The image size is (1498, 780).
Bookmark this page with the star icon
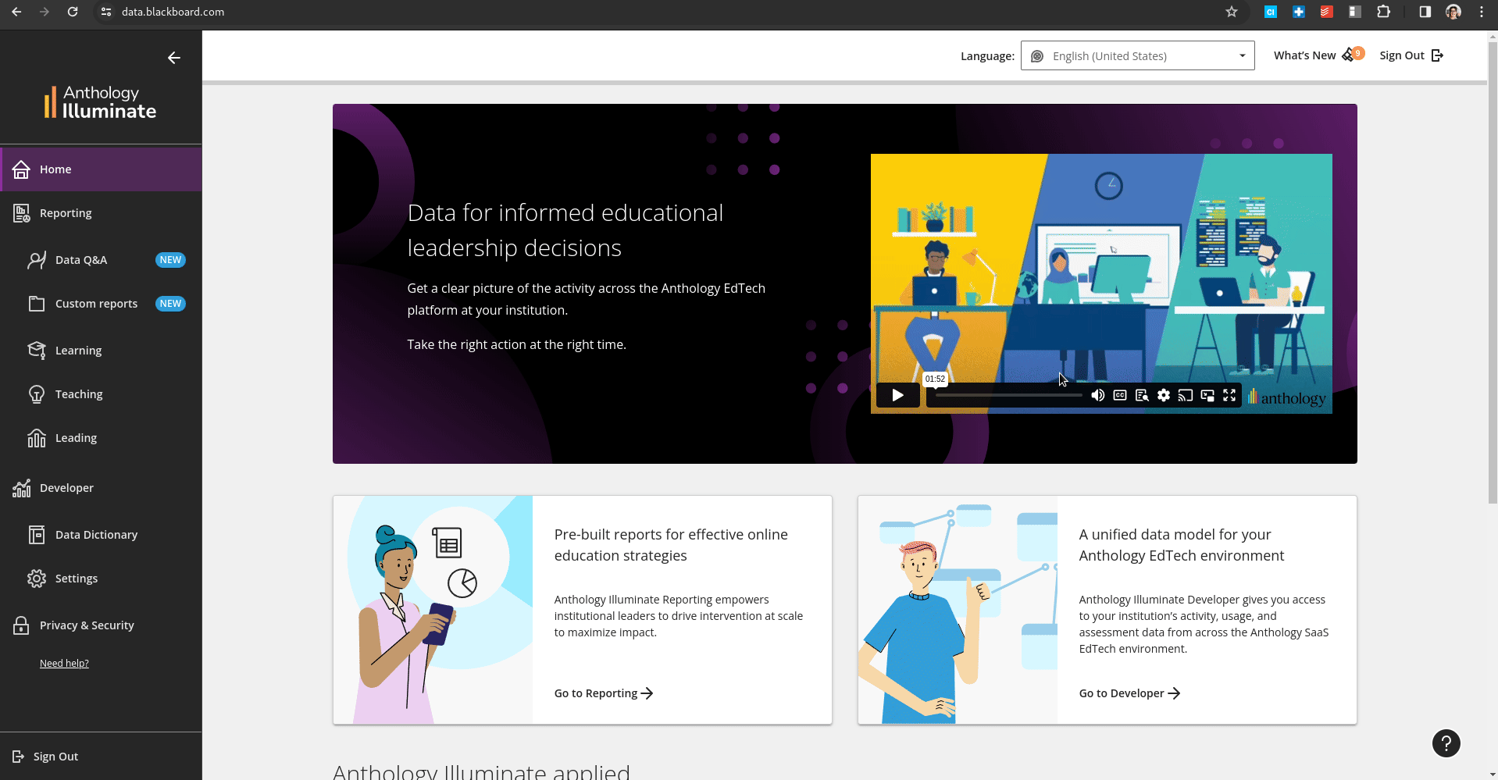coord(1232,12)
